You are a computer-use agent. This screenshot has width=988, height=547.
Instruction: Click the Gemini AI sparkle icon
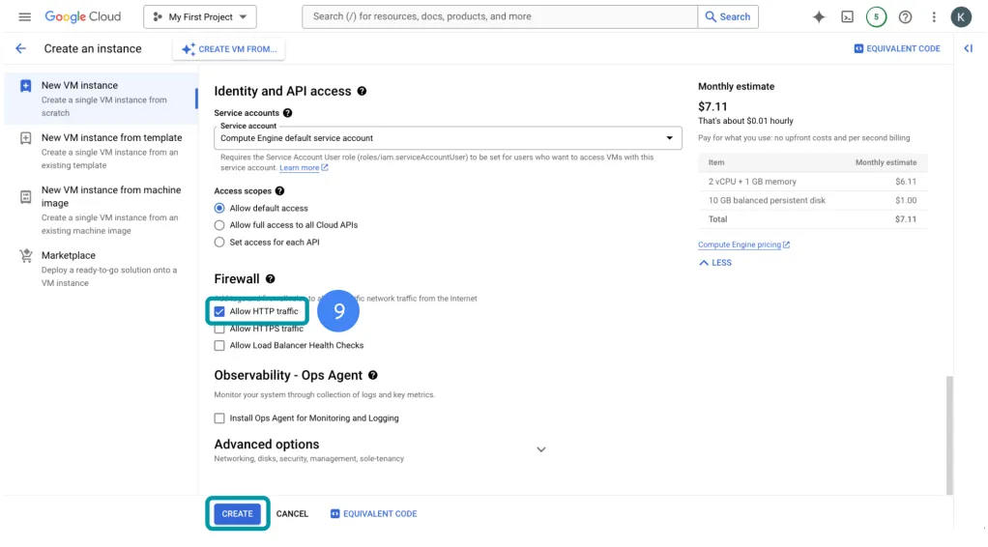[x=819, y=16]
